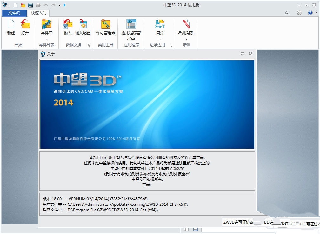The image size is (320, 234).
Task: Expand the dropdown arrow under 培训指南
Action: [186, 39]
